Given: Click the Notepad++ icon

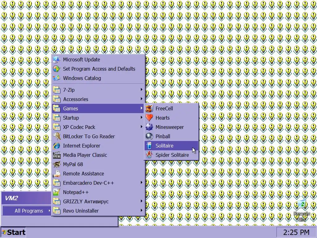Looking at the screenshot, I should coord(57,192).
